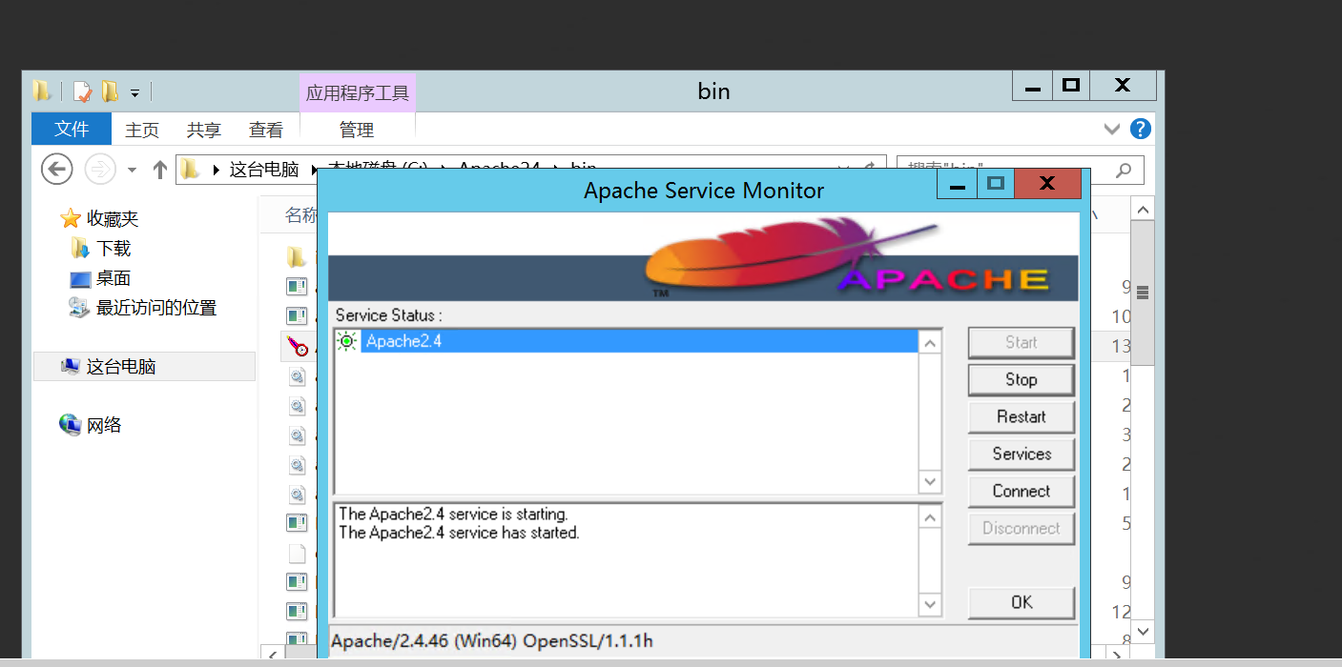The width and height of the screenshot is (1342, 667).
Task: Click service list scrollbar down arrow
Action: (931, 482)
